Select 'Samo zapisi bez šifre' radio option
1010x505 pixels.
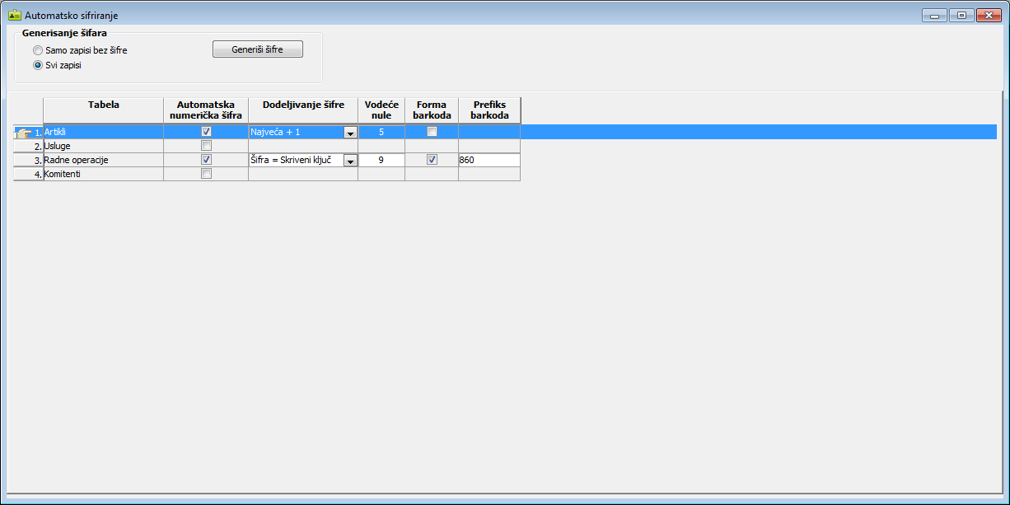pyautogui.click(x=38, y=50)
